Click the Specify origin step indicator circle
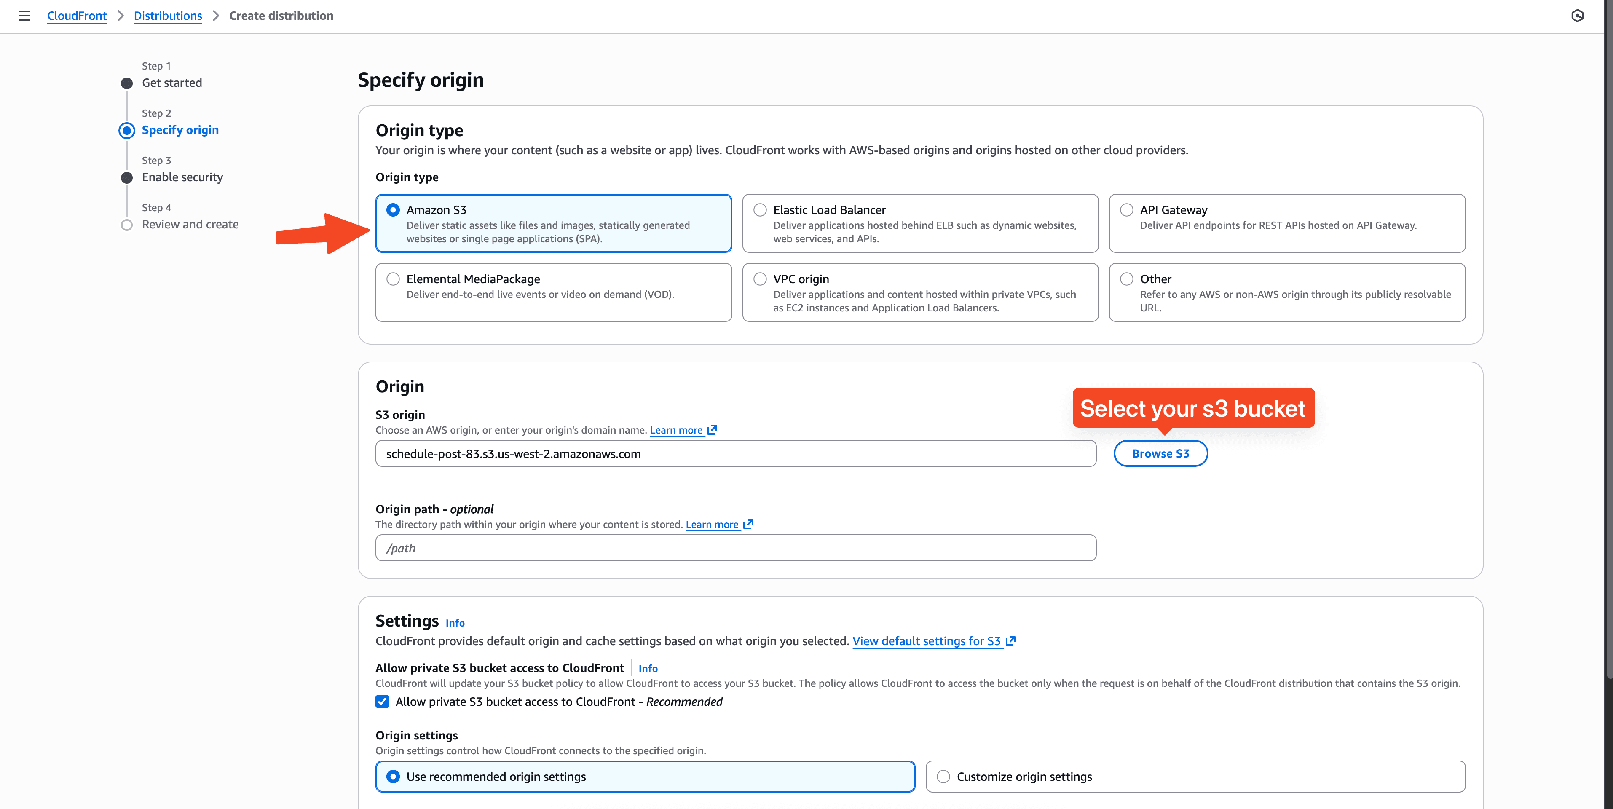The width and height of the screenshot is (1613, 809). [x=126, y=130]
